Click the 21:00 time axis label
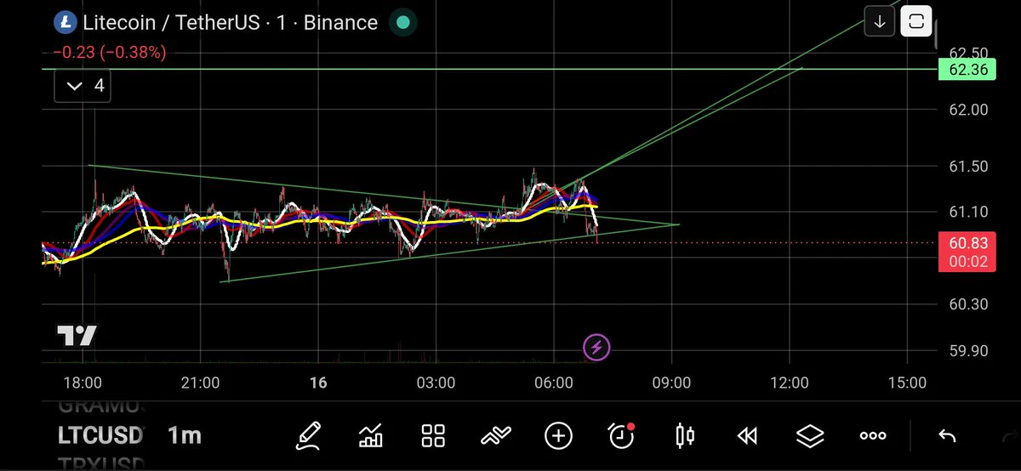Screen dimensions: 1021x471 point(200,383)
